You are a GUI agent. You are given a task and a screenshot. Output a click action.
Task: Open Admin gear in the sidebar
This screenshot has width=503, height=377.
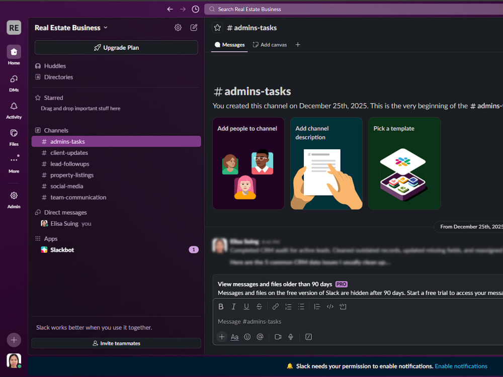click(14, 200)
